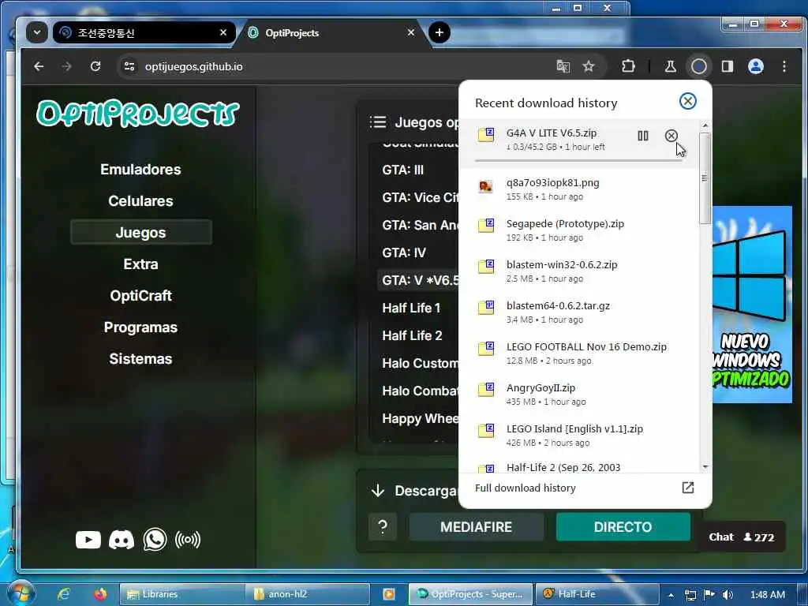Click the download list scrollbar down arrow
This screenshot has height=606, width=808.
coord(705,467)
